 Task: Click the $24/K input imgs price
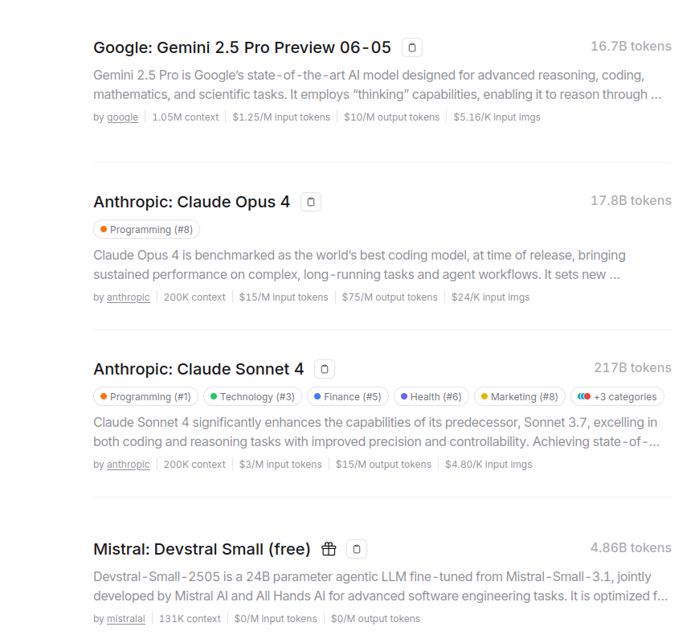(490, 297)
